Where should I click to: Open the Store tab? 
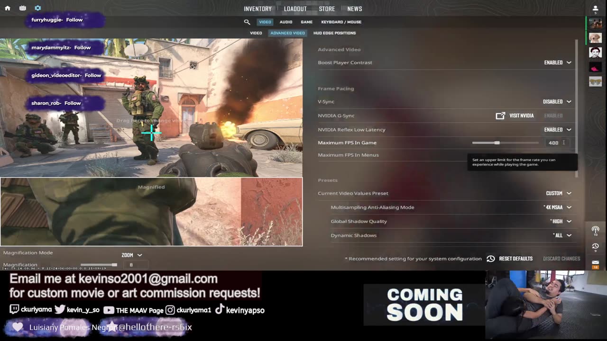327,9
